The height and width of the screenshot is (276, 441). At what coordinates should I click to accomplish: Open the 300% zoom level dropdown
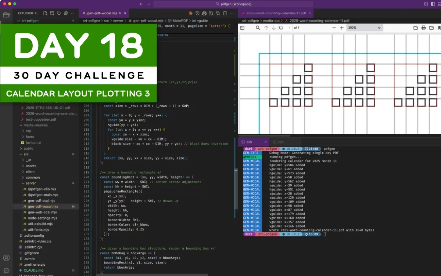click(x=364, y=28)
